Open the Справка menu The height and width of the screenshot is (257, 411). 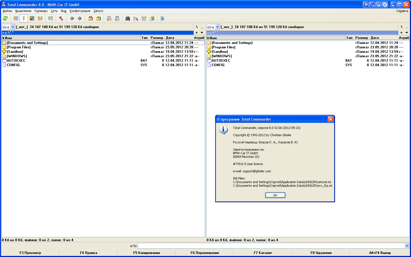(402, 11)
